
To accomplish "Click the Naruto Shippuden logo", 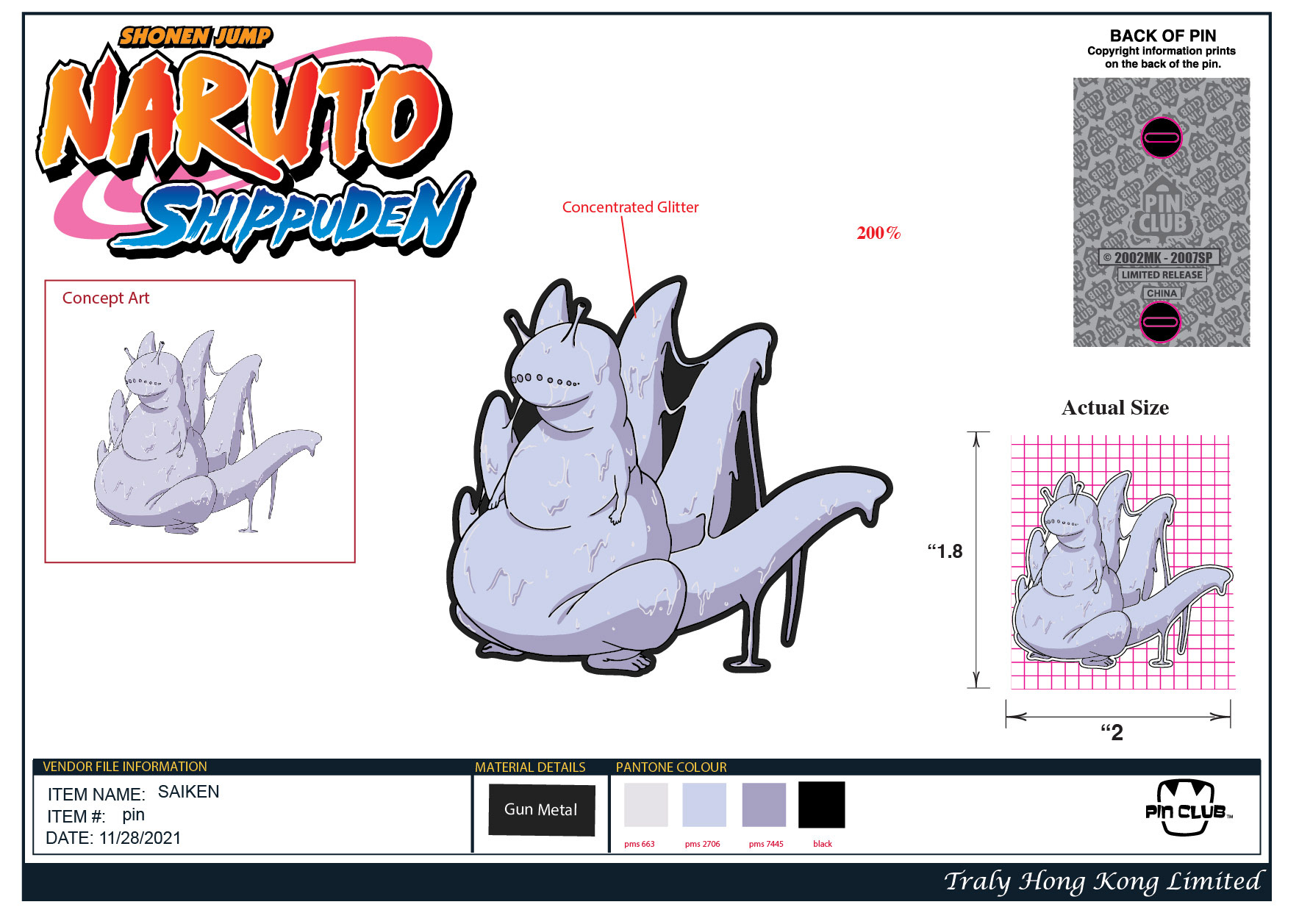I will (x=256, y=145).
